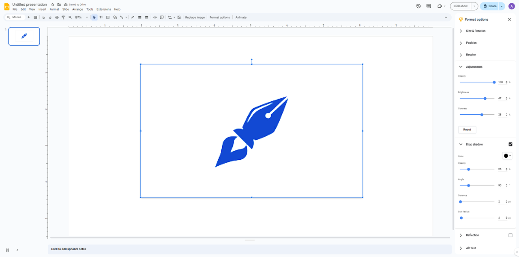The width and height of the screenshot is (519, 257).
Task: Click the border color pencil icon
Action: pyautogui.click(x=133, y=17)
